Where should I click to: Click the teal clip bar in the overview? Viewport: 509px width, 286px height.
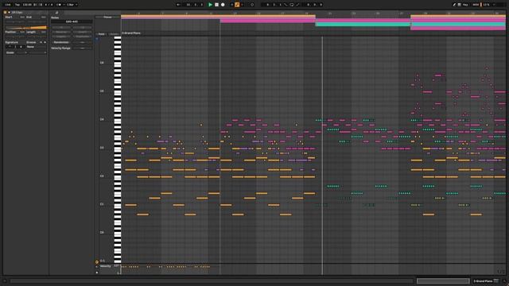[x=363, y=25]
